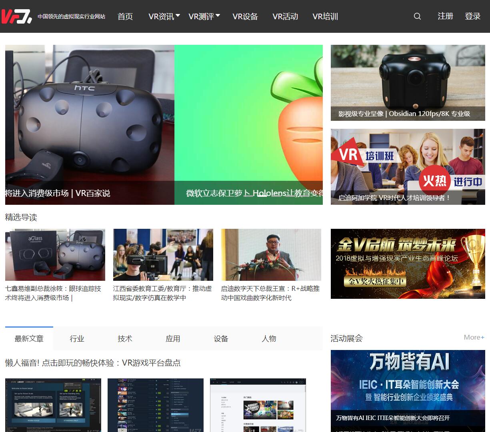The image size is (490, 432).
Task: Open the 懒人福音 VR游戏平台盘点 article
Action: pyautogui.click(x=93, y=363)
